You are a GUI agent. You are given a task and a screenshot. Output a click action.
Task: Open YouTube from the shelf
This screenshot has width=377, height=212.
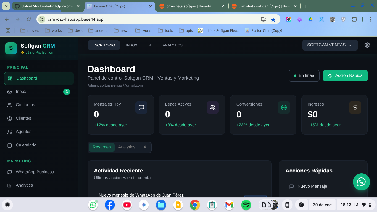pyautogui.click(x=127, y=205)
